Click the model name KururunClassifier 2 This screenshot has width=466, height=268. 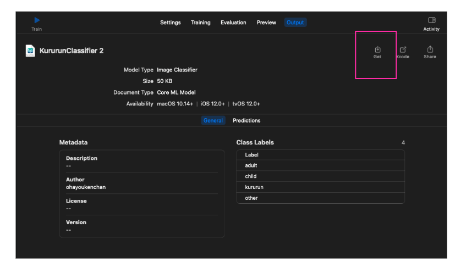coord(72,51)
